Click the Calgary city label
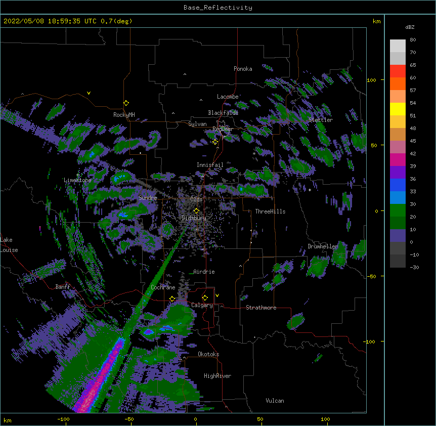The width and height of the screenshot is (436, 426). (x=202, y=305)
